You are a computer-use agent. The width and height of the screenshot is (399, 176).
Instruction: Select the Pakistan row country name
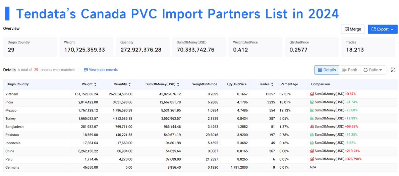tap(12, 135)
